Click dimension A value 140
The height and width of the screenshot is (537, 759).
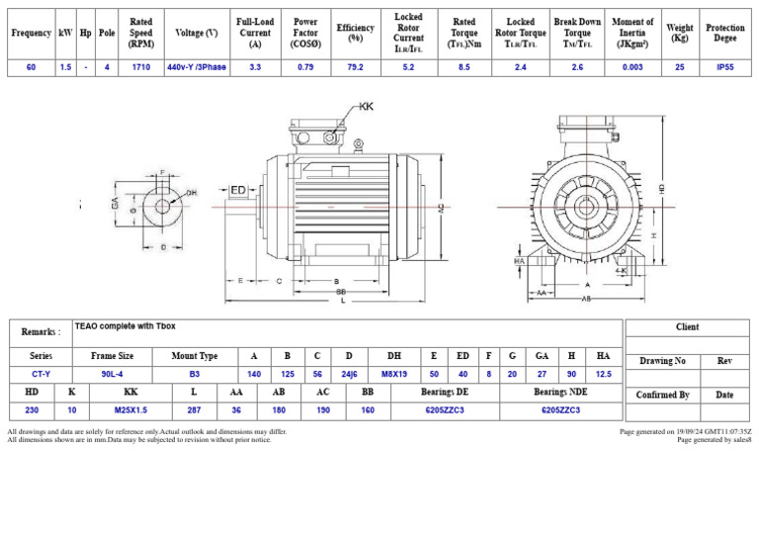click(254, 374)
